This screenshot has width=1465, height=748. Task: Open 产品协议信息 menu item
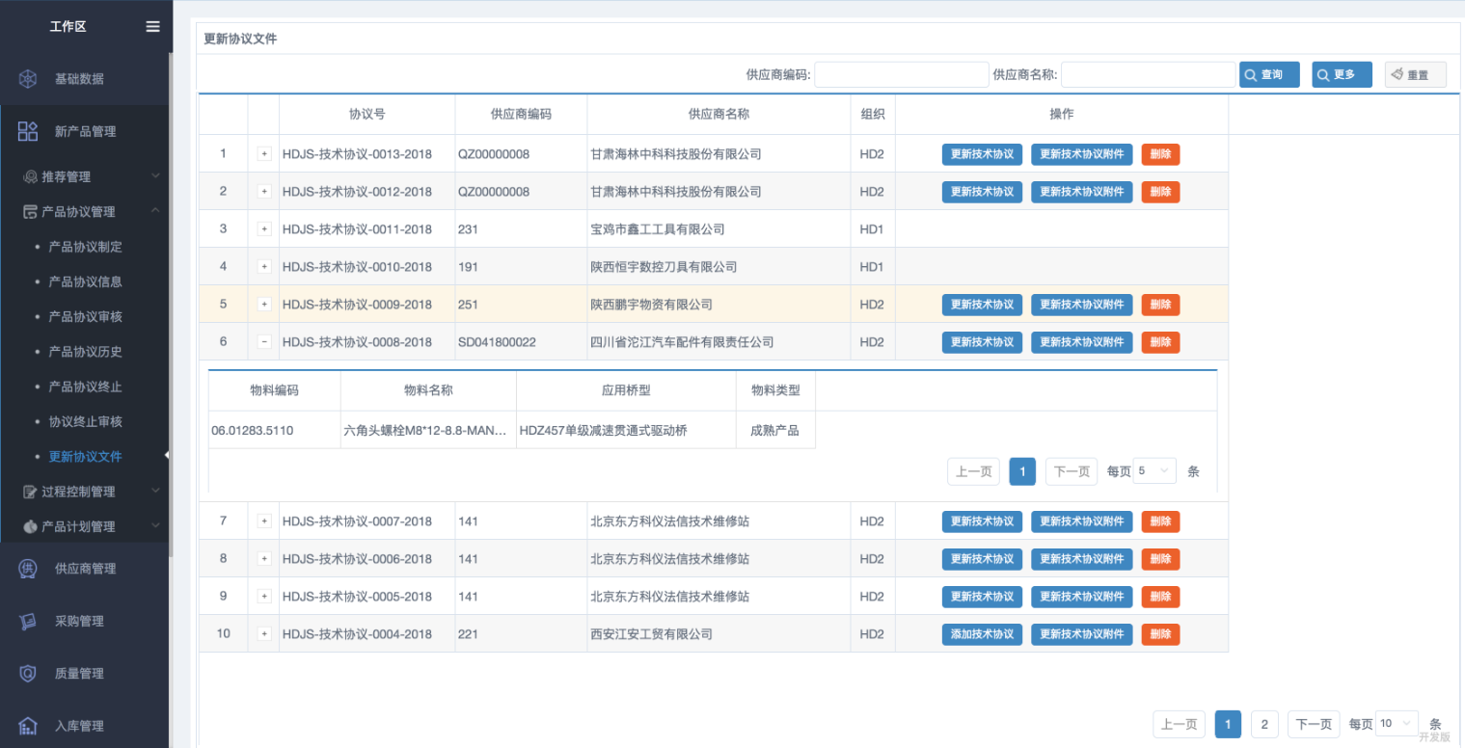pyautogui.click(x=85, y=282)
